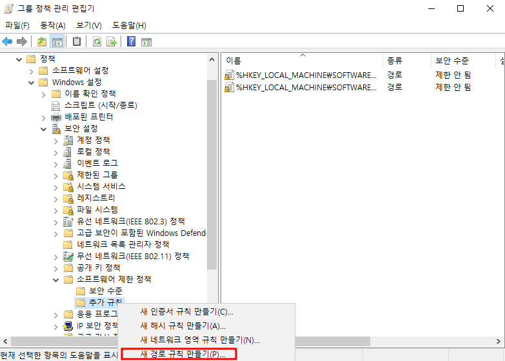The height and width of the screenshot is (361, 505).
Task: Click the 보안 설정 lock icon
Action: pos(56,129)
